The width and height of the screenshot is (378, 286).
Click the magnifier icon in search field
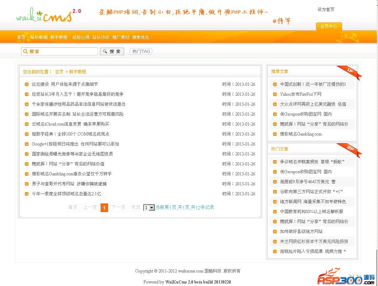(25, 52)
